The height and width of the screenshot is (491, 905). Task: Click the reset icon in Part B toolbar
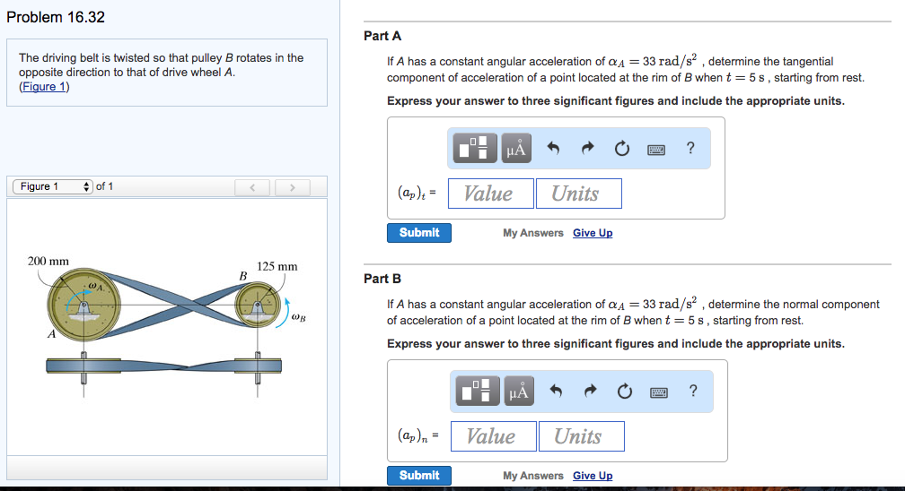(x=625, y=391)
